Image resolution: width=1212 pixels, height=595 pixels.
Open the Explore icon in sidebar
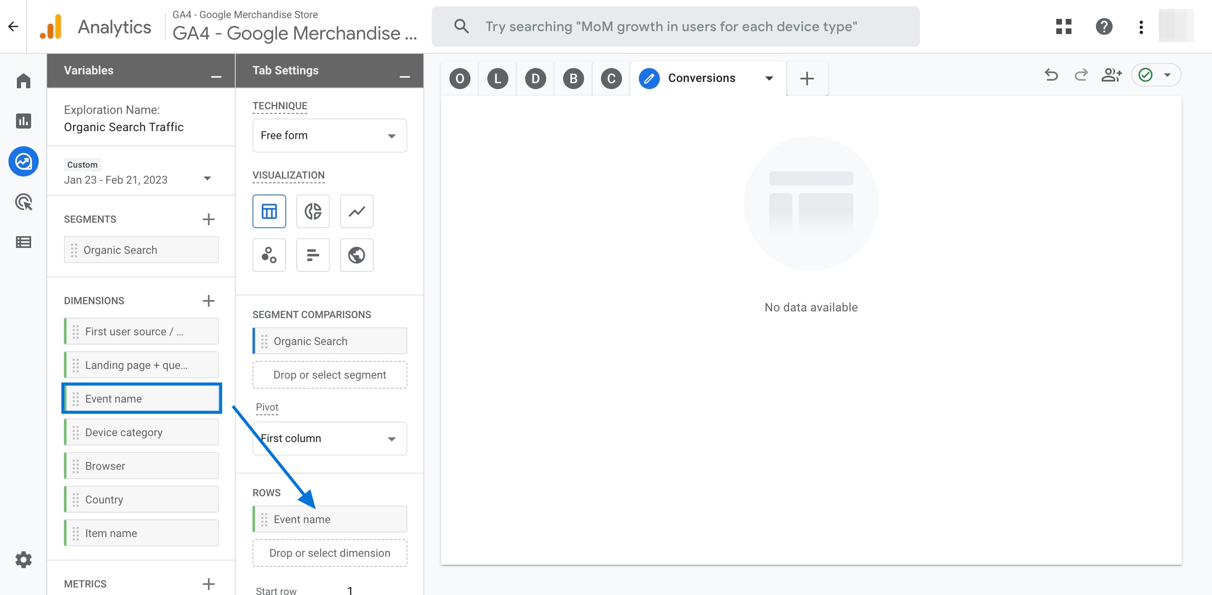(24, 161)
